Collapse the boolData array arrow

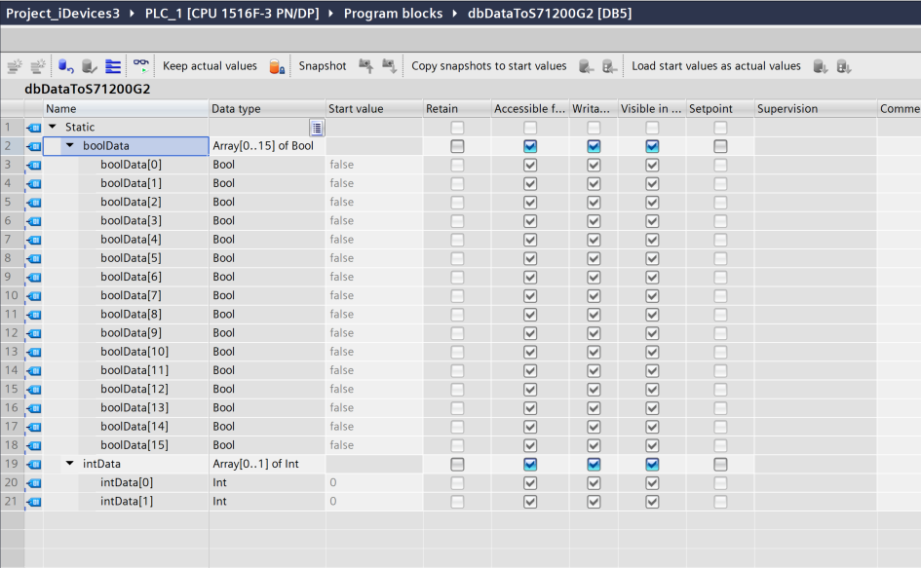click(x=70, y=145)
